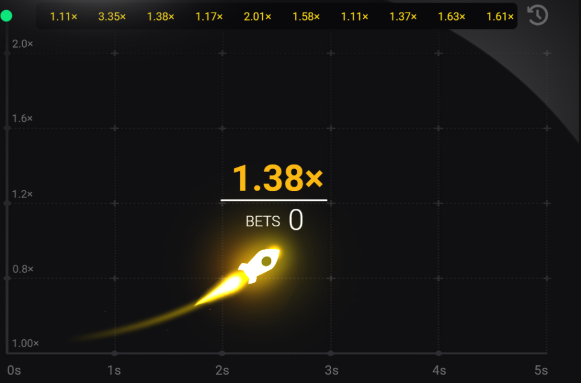Select the 1.63× history multiplier
Image resolution: width=581 pixels, height=383 pixels.
pos(452,16)
